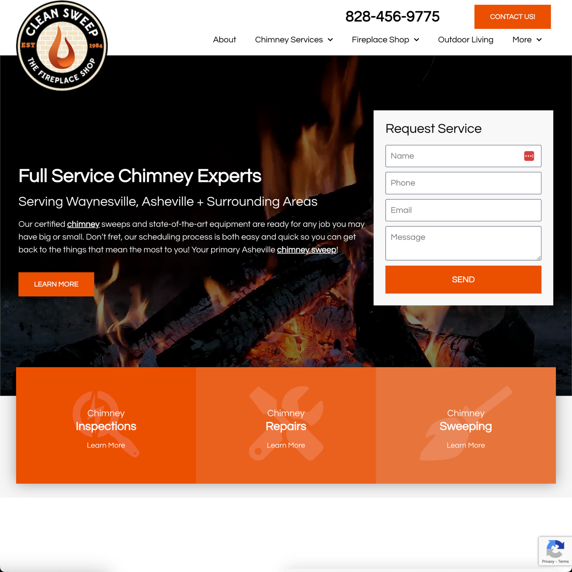Click the About menu item
The width and height of the screenshot is (572, 572).
click(224, 40)
